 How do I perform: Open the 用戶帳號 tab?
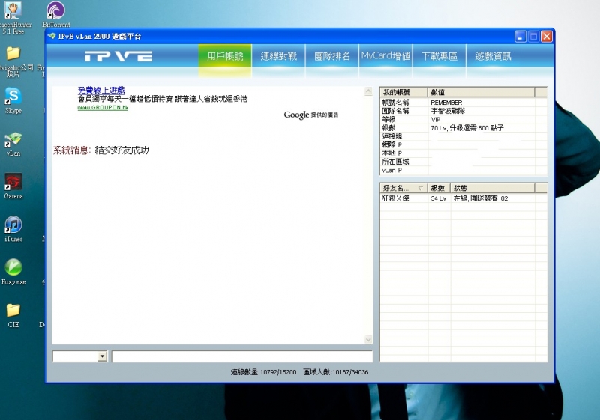tap(225, 56)
